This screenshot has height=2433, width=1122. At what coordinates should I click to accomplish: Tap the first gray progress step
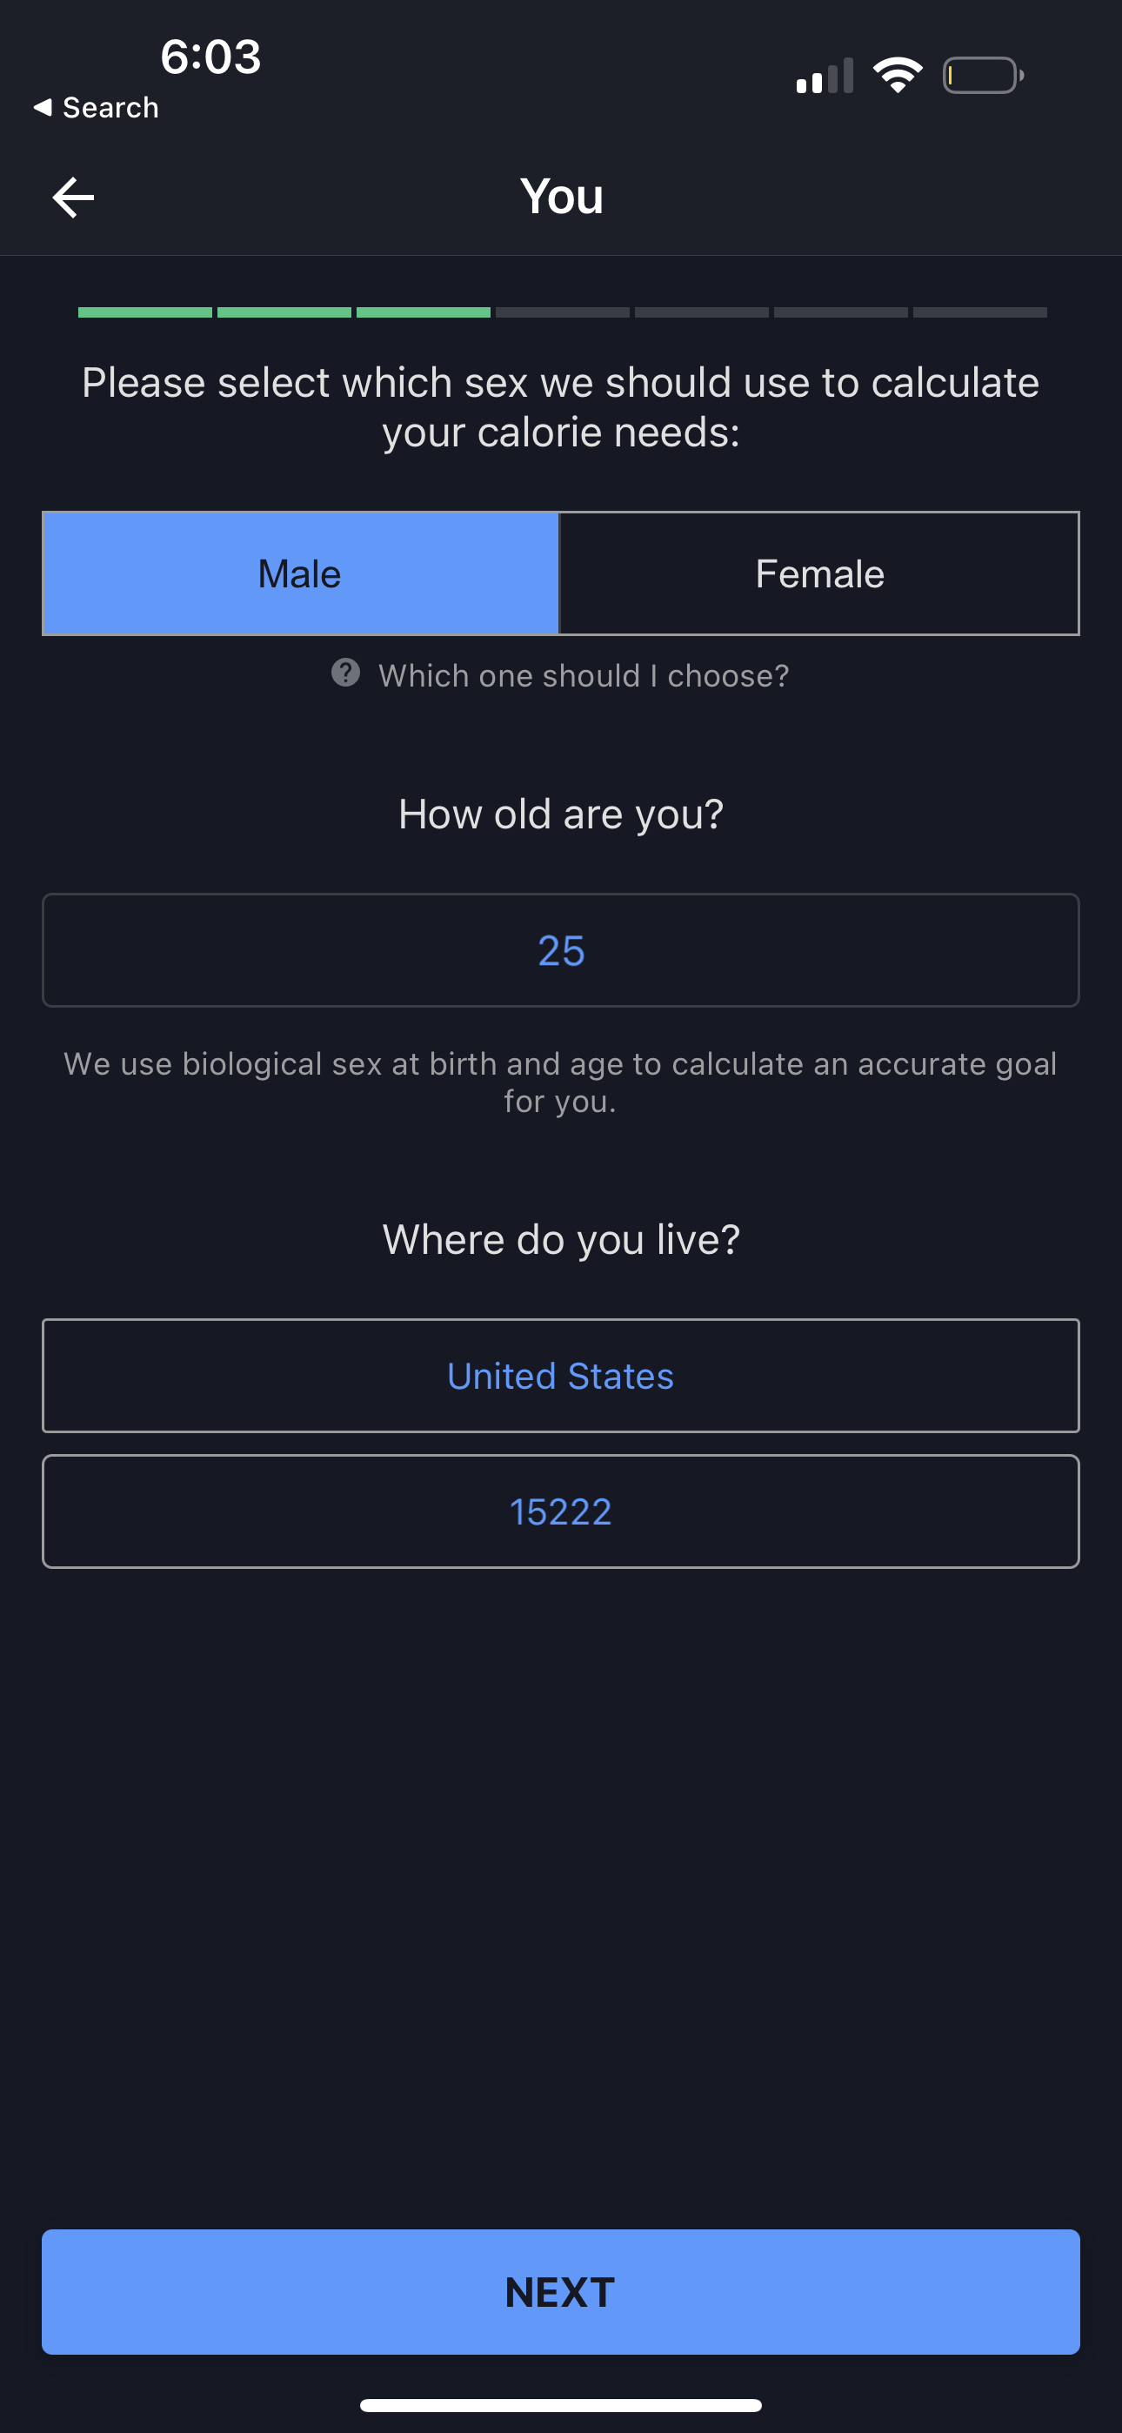tap(562, 312)
